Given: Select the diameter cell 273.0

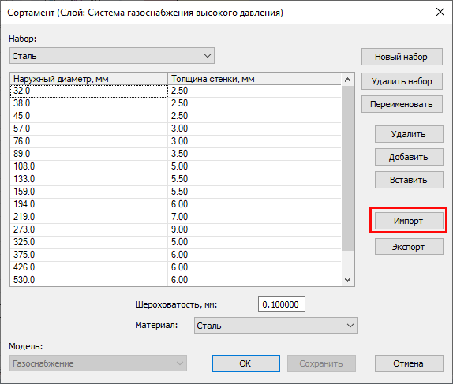Looking at the screenshot, I should (x=89, y=229).
